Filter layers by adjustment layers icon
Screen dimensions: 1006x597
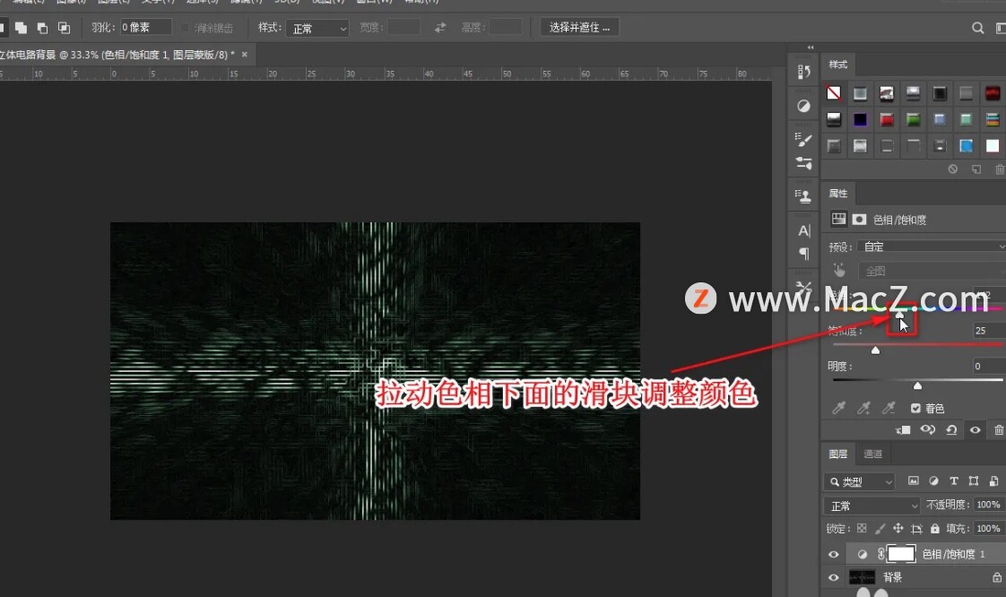[933, 481]
